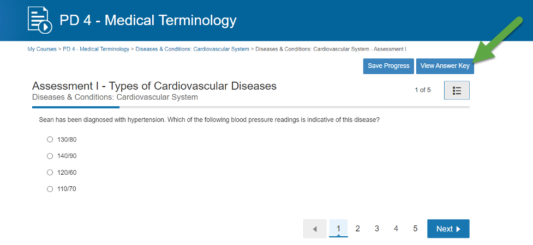Image resolution: width=533 pixels, height=245 pixels.
Task: Click the PD 4 - Medical Terminology header title
Action: pyautogui.click(x=148, y=21)
